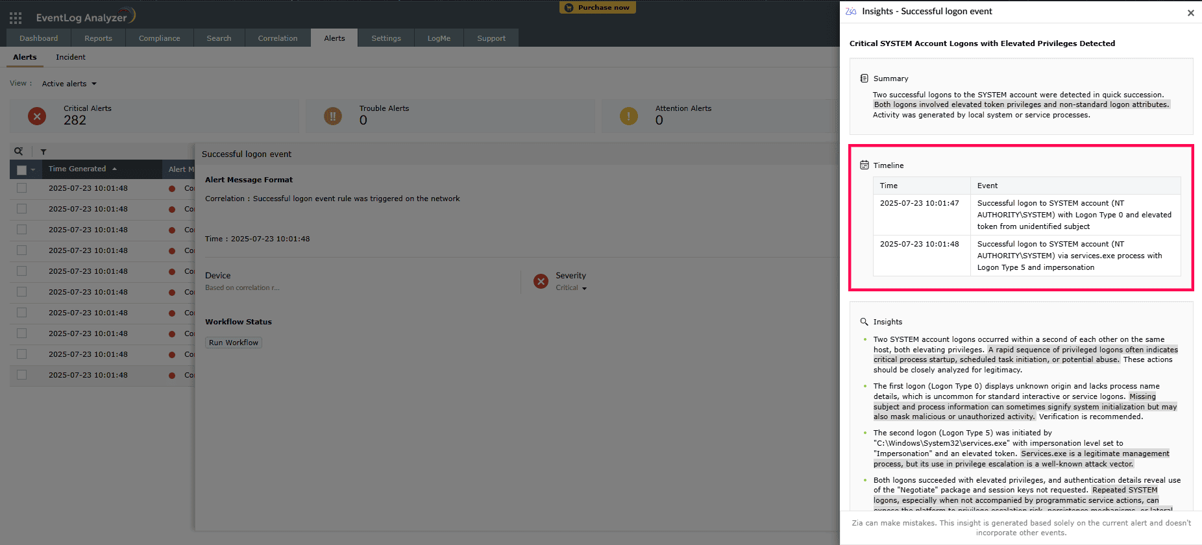This screenshot has width=1202, height=545.
Task: Switch to the Incident sub-tab
Action: [x=71, y=57]
